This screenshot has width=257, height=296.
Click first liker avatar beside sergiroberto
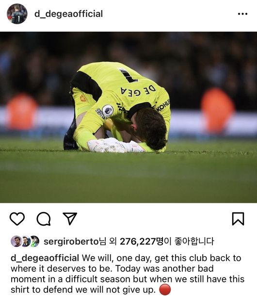pyautogui.click(x=16, y=241)
